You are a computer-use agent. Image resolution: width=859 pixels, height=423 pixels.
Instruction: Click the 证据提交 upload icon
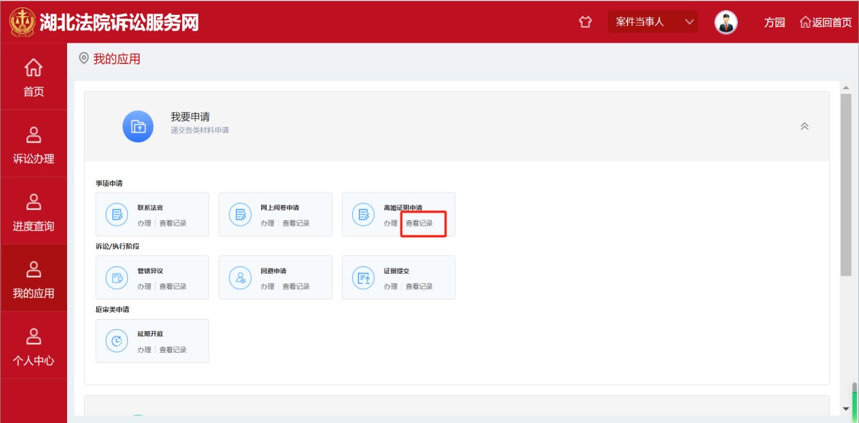click(364, 278)
